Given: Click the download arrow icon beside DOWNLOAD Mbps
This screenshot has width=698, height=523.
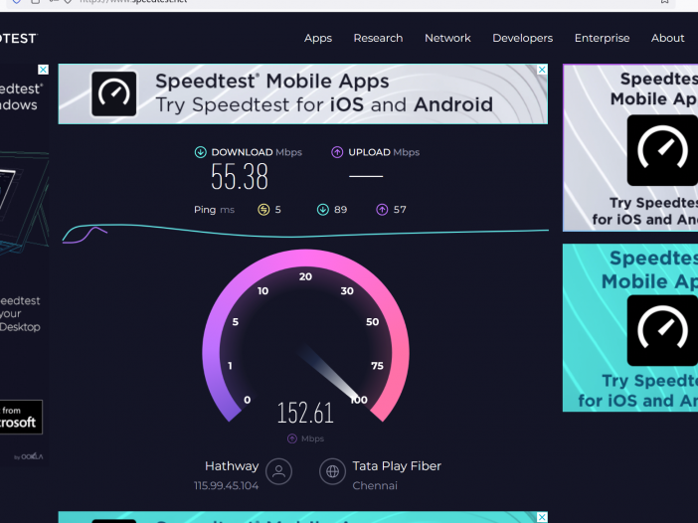Looking at the screenshot, I should coord(200,152).
